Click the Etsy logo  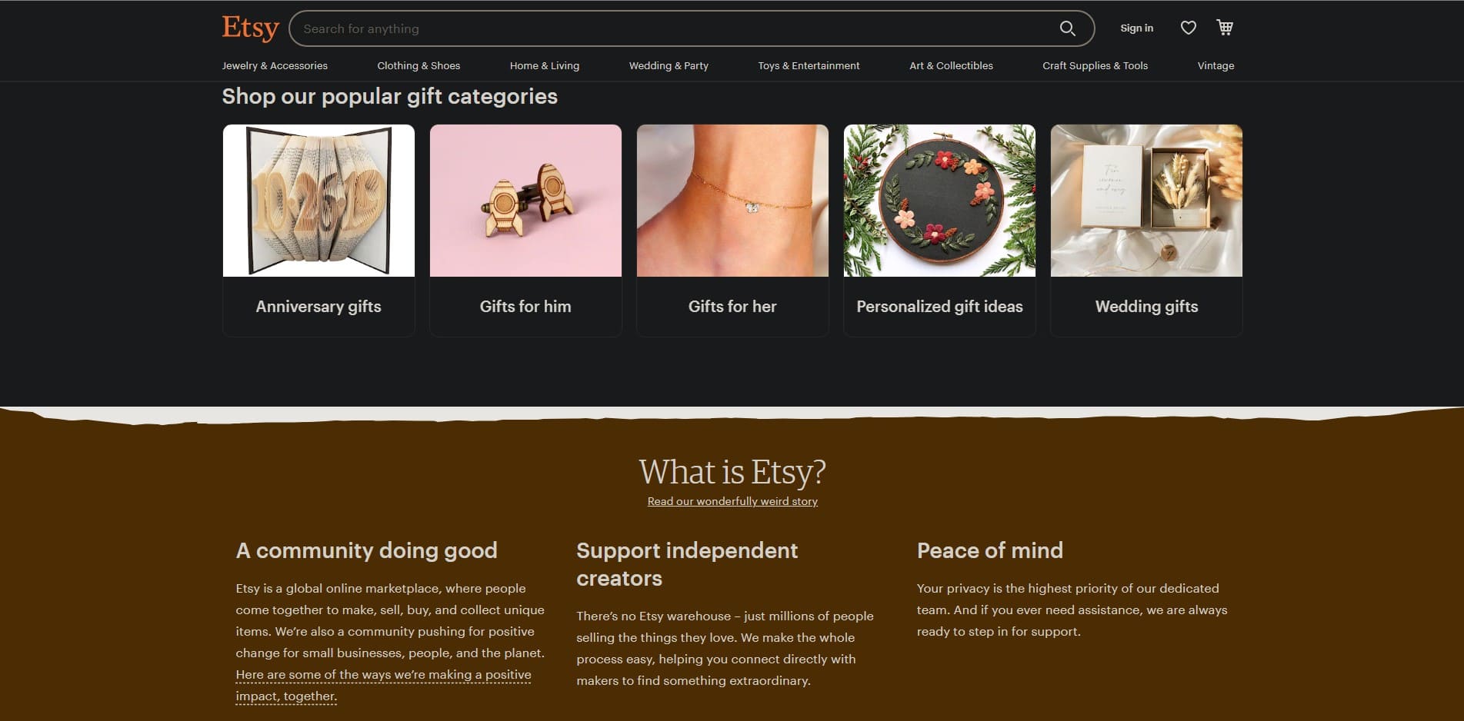point(250,28)
